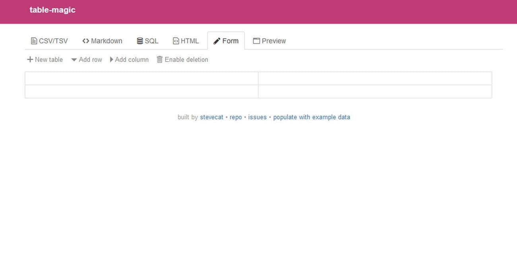
Task: Switch to the Form tab label
Action: tap(230, 41)
